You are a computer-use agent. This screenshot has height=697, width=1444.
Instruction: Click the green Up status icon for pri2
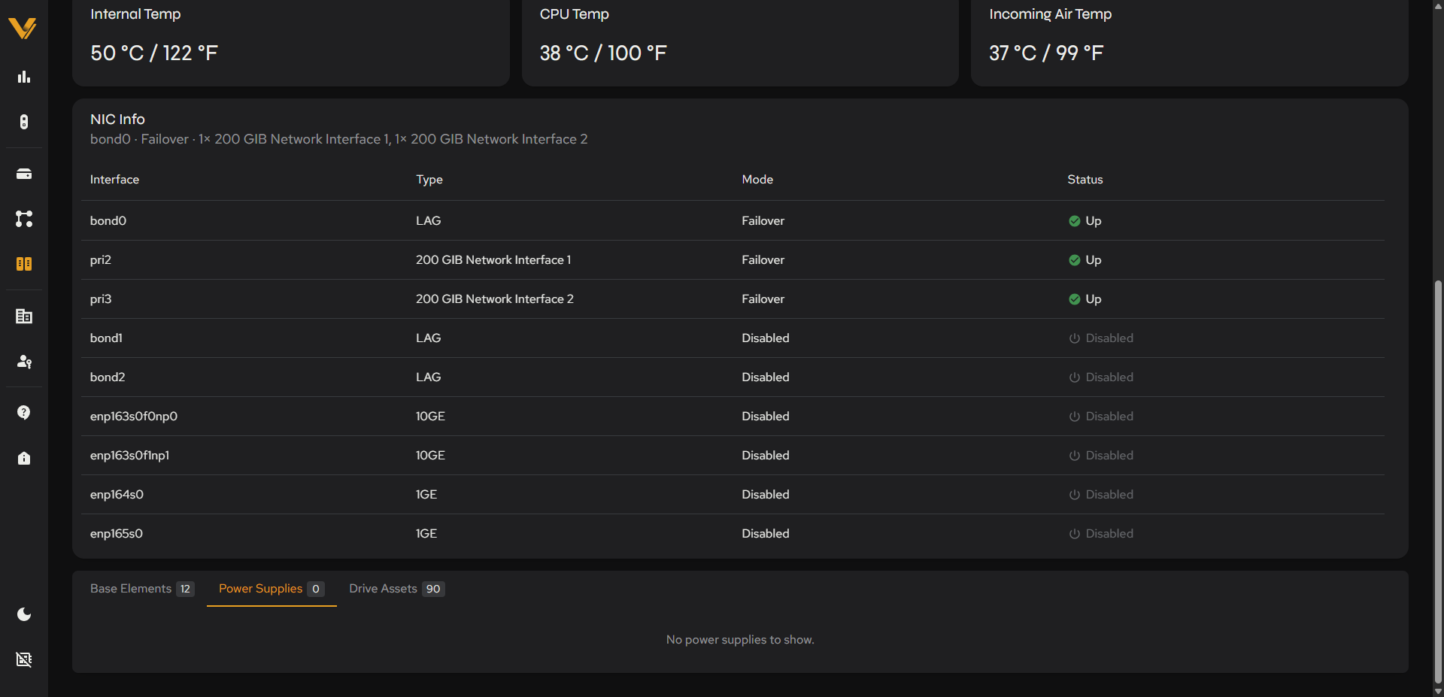1075,260
